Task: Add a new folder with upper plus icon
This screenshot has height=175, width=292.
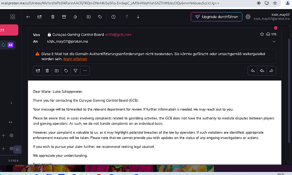Action: coord(3,136)
